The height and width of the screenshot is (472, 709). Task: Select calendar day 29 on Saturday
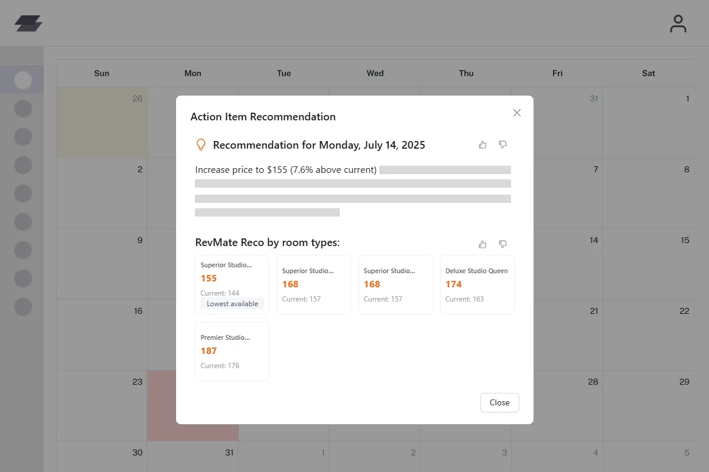pos(648,405)
